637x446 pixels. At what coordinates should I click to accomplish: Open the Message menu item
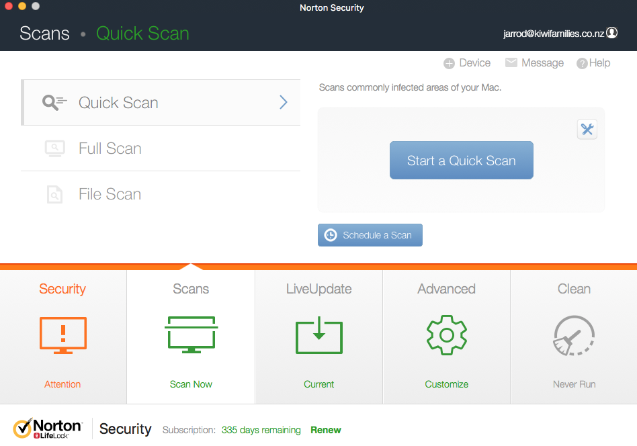point(534,63)
